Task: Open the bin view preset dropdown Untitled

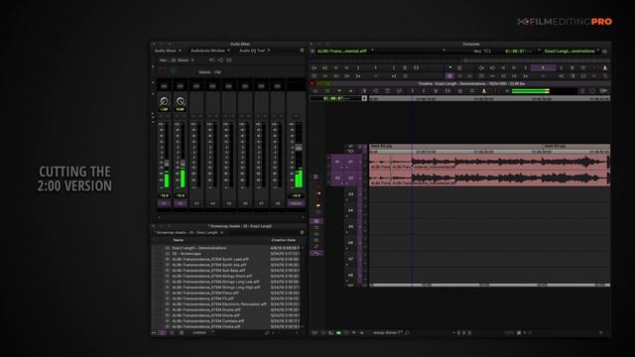Action: tap(202, 333)
